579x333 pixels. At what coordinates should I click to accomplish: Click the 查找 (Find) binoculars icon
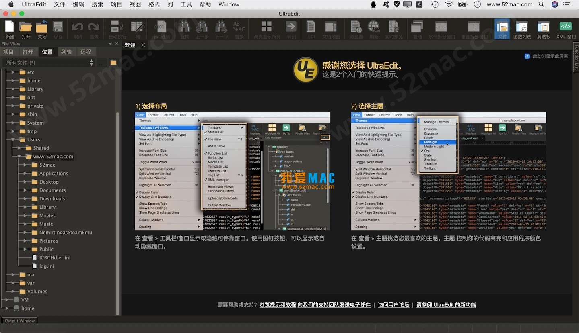(184, 27)
